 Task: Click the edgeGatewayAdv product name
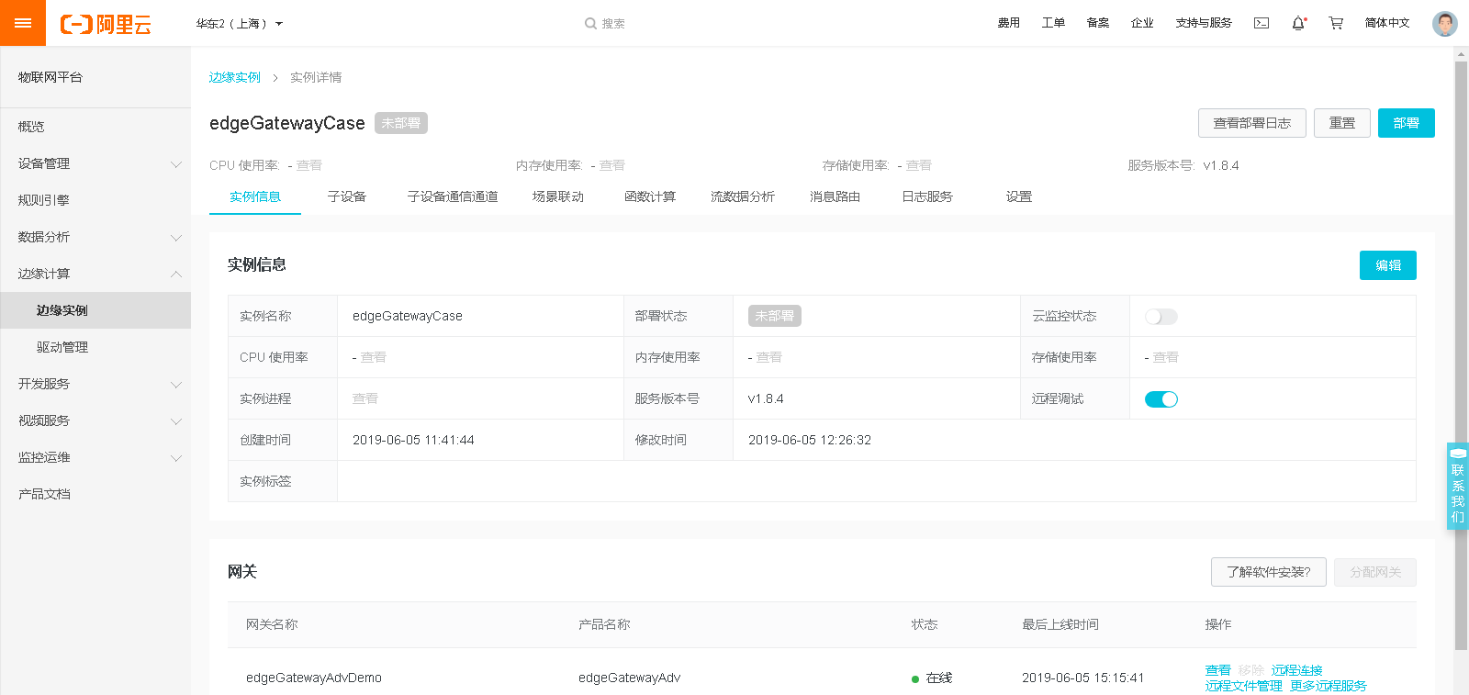point(630,678)
